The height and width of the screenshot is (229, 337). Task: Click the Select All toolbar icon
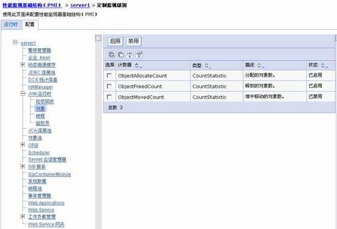click(112, 55)
